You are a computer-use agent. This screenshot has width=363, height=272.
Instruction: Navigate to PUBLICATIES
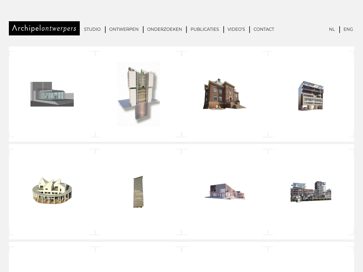(205, 29)
